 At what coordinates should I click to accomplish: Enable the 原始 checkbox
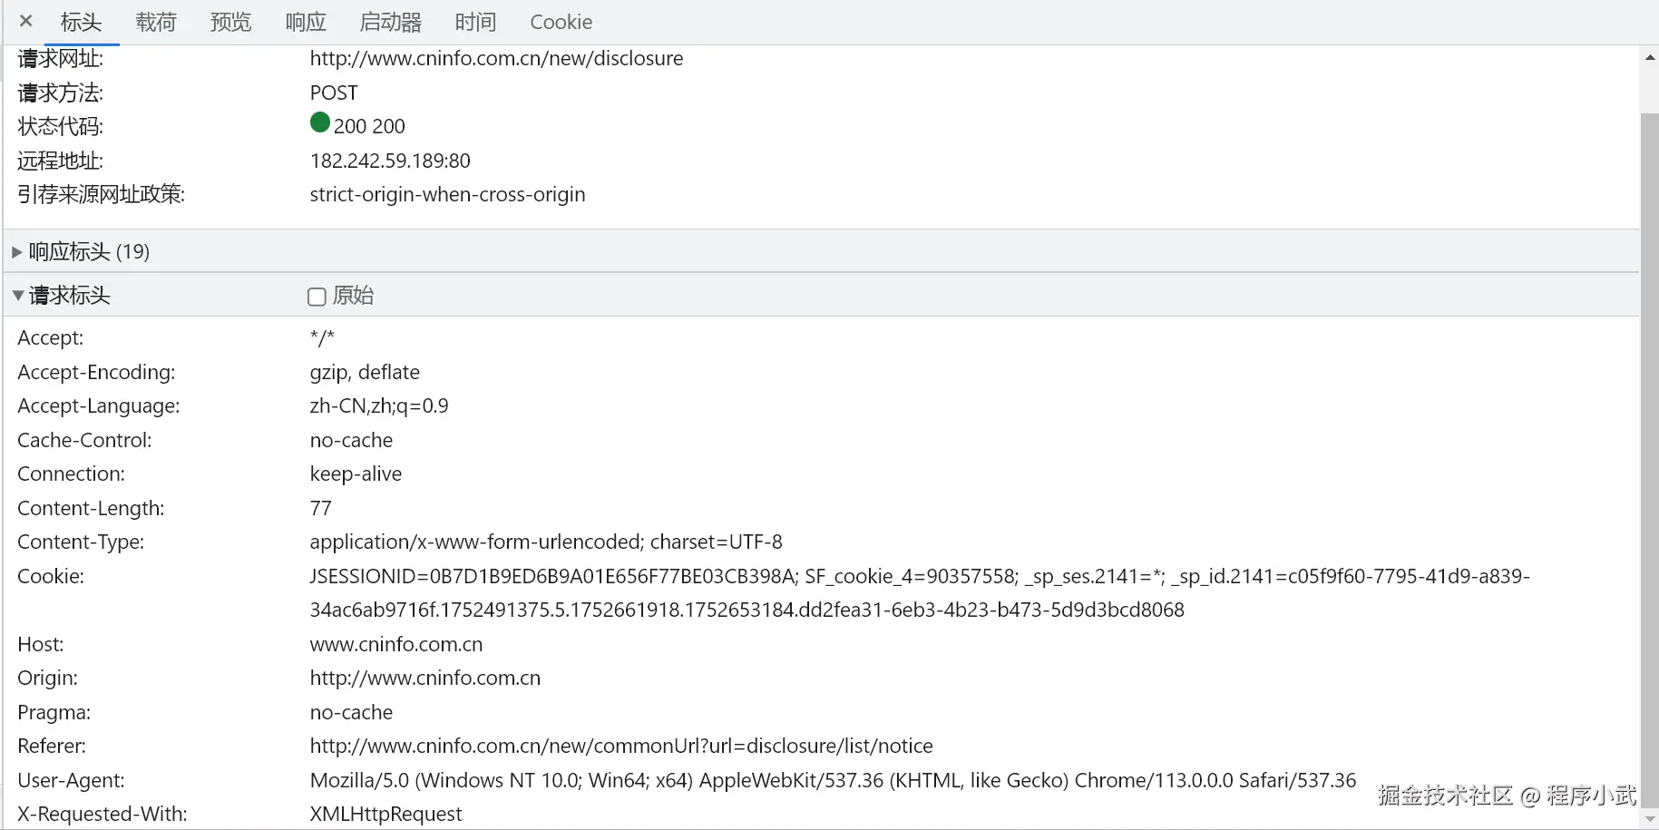pyautogui.click(x=317, y=297)
